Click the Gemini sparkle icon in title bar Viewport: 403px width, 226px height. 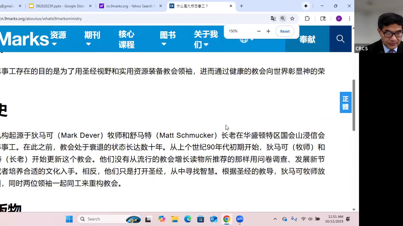pos(306,6)
